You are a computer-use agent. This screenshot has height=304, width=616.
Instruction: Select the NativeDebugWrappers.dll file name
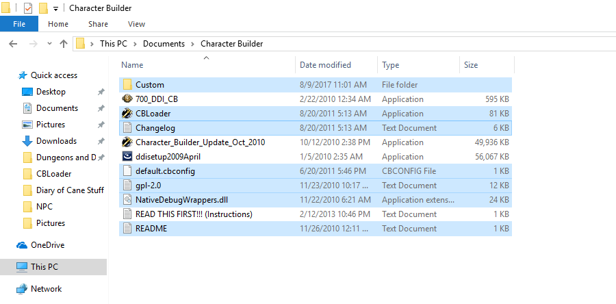click(x=181, y=200)
